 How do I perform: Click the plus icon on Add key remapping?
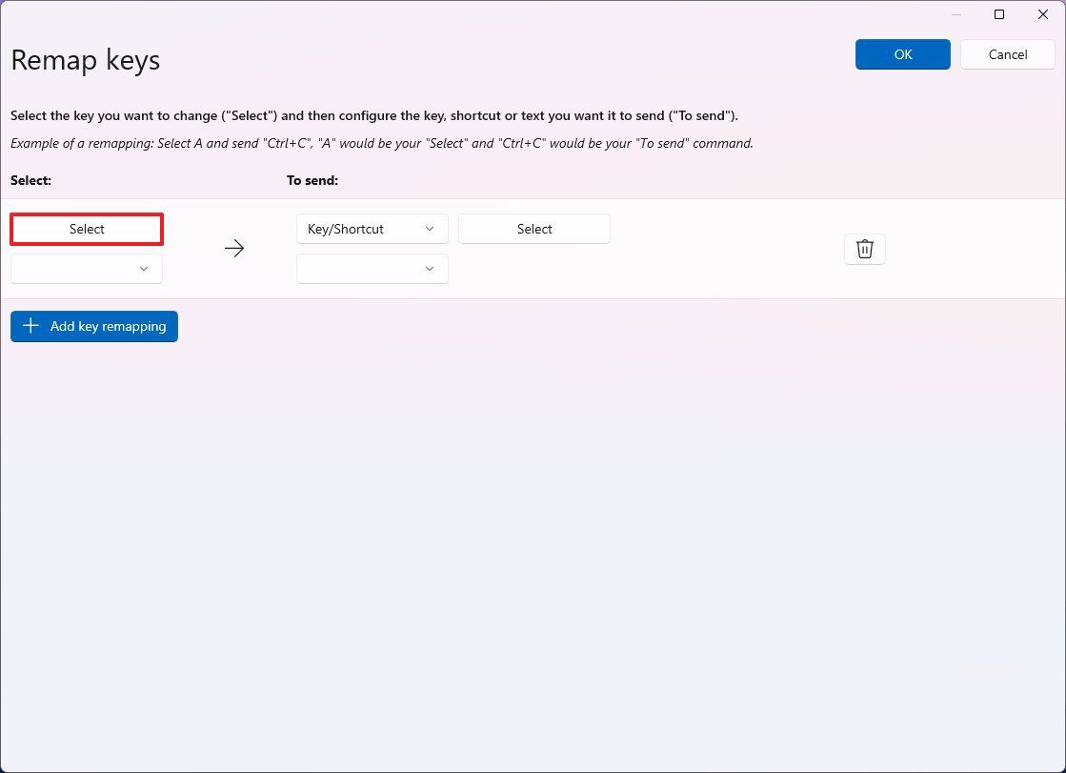pos(30,326)
